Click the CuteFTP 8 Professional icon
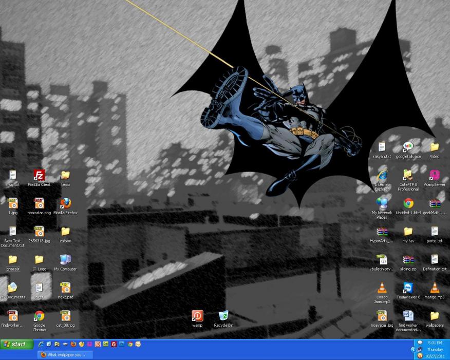 [408, 176]
